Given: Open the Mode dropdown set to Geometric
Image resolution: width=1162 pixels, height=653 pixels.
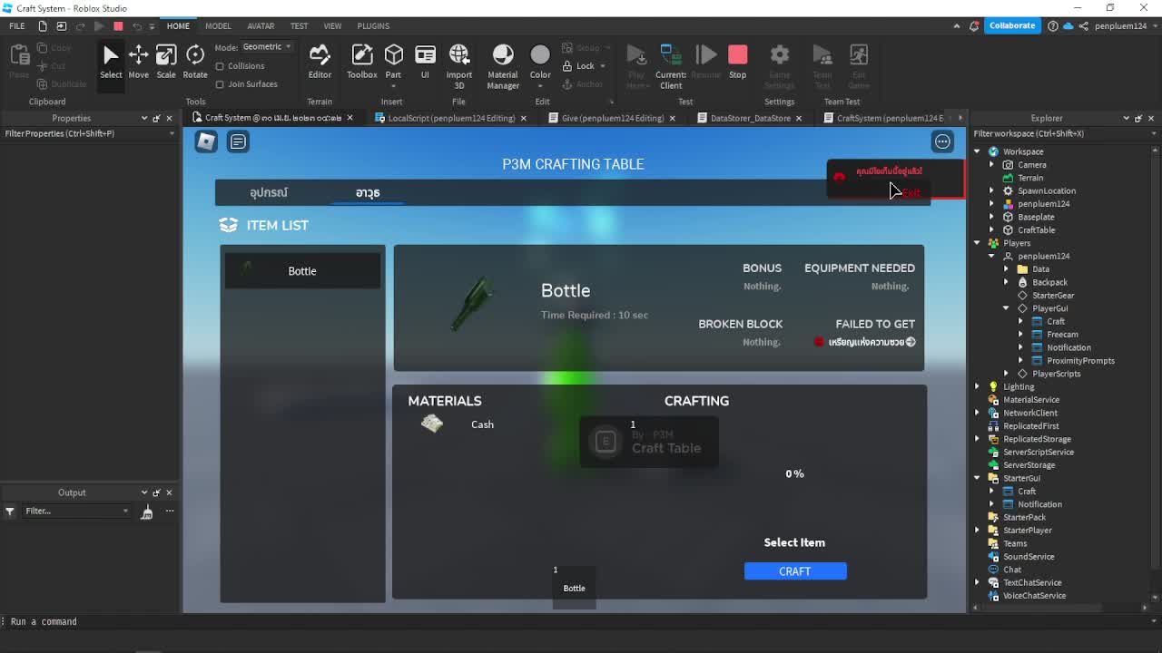Looking at the screenshot, I should (266, 45).
